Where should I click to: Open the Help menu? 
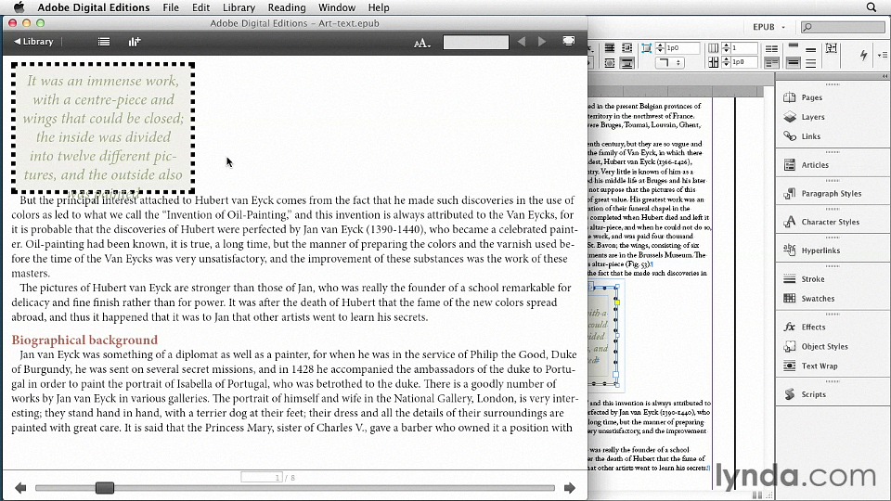click(379, 7)
